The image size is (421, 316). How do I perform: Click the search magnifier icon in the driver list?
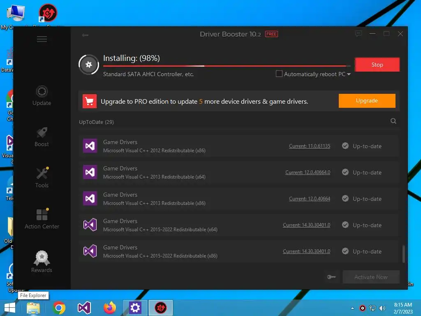393,121
